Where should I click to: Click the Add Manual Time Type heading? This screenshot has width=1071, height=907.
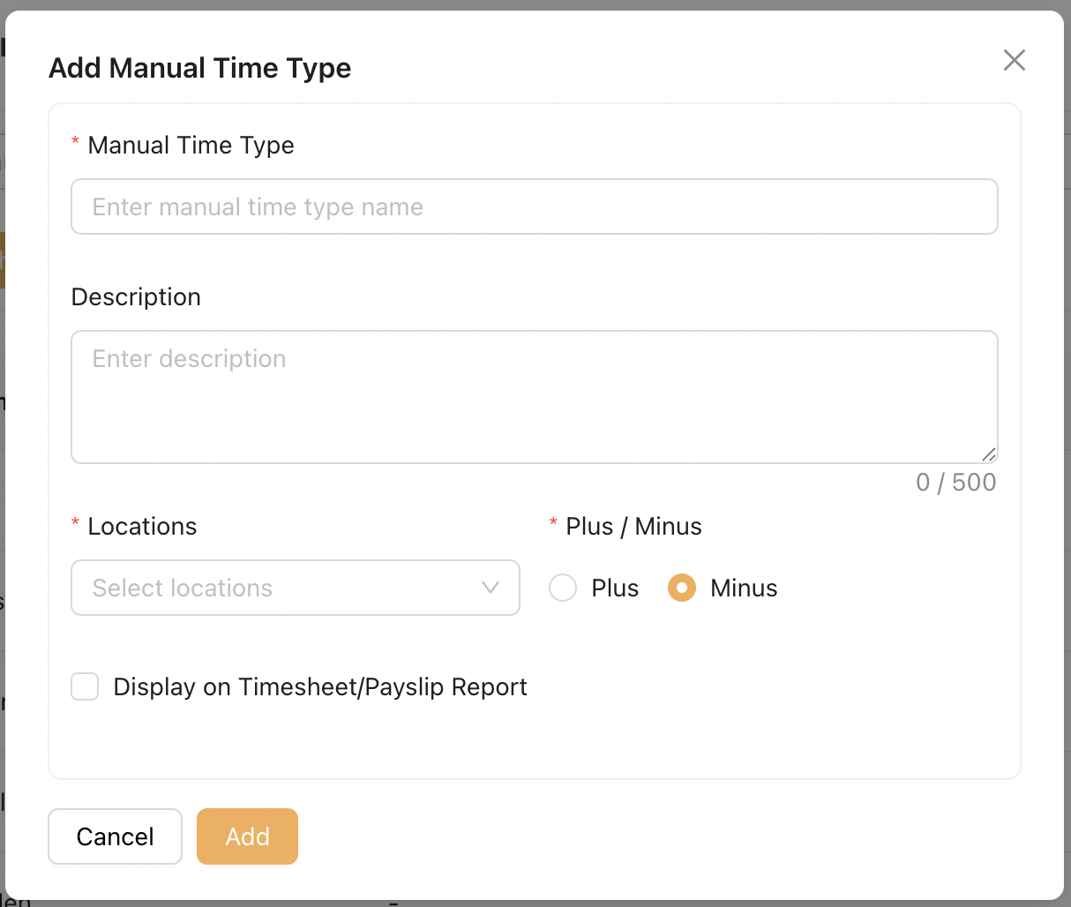click(200, 68)
